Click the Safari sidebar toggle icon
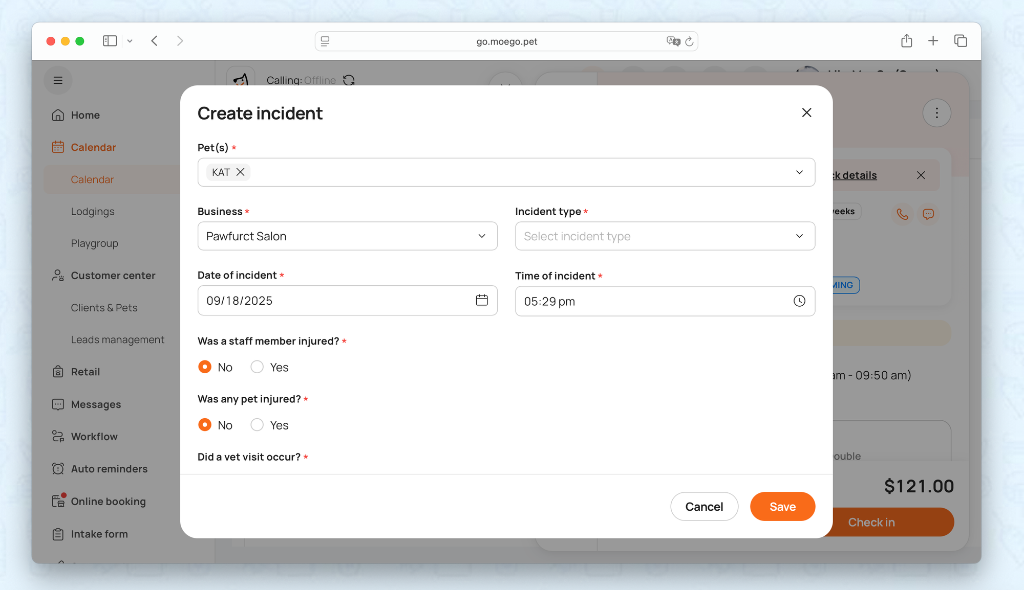1024x590 pixels. coord(110,41)
